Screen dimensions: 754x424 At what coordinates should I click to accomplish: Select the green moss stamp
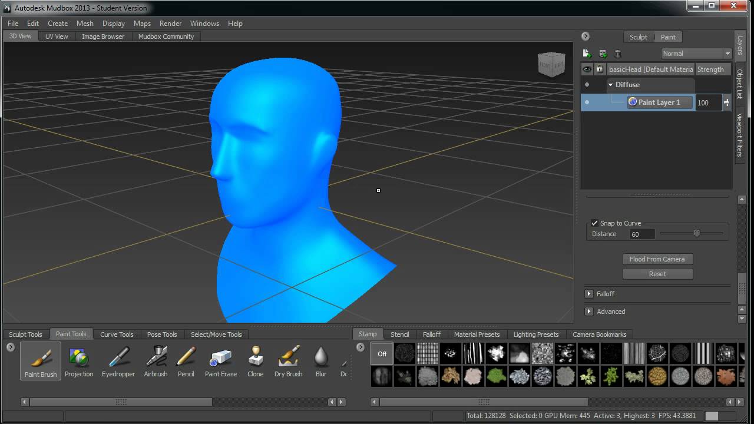pyautogui.click(x=497, y=376)
